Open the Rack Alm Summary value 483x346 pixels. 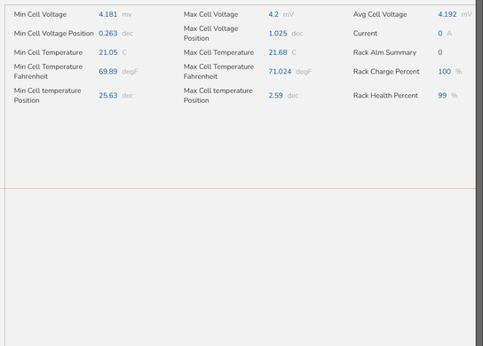coord(440,52)
